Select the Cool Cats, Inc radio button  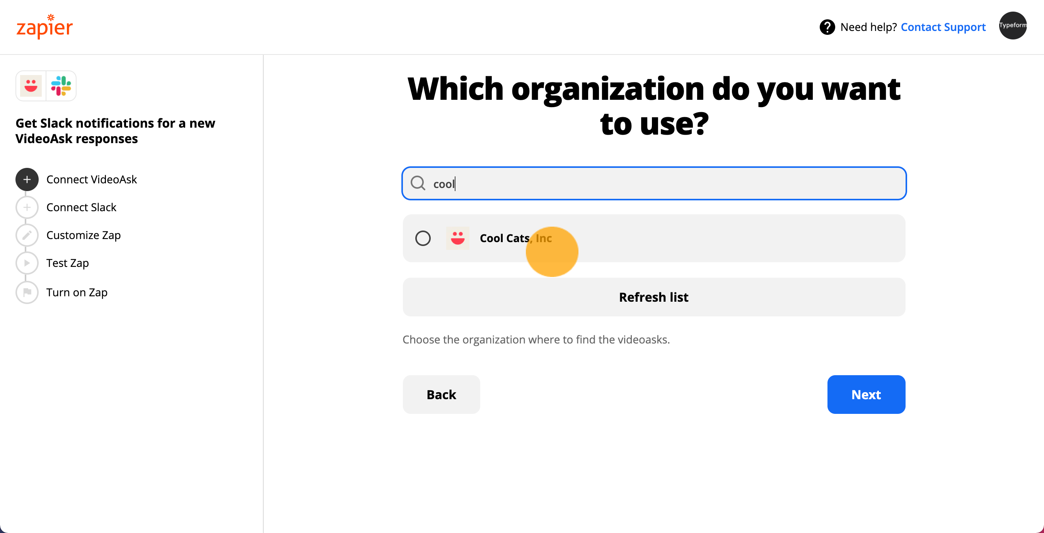[x=423, y=238]
